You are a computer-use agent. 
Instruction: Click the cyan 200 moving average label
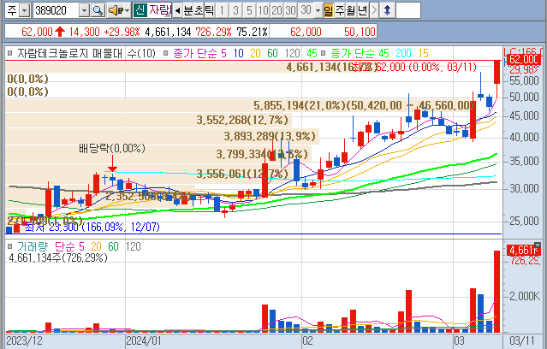click(x=404, y=53)
